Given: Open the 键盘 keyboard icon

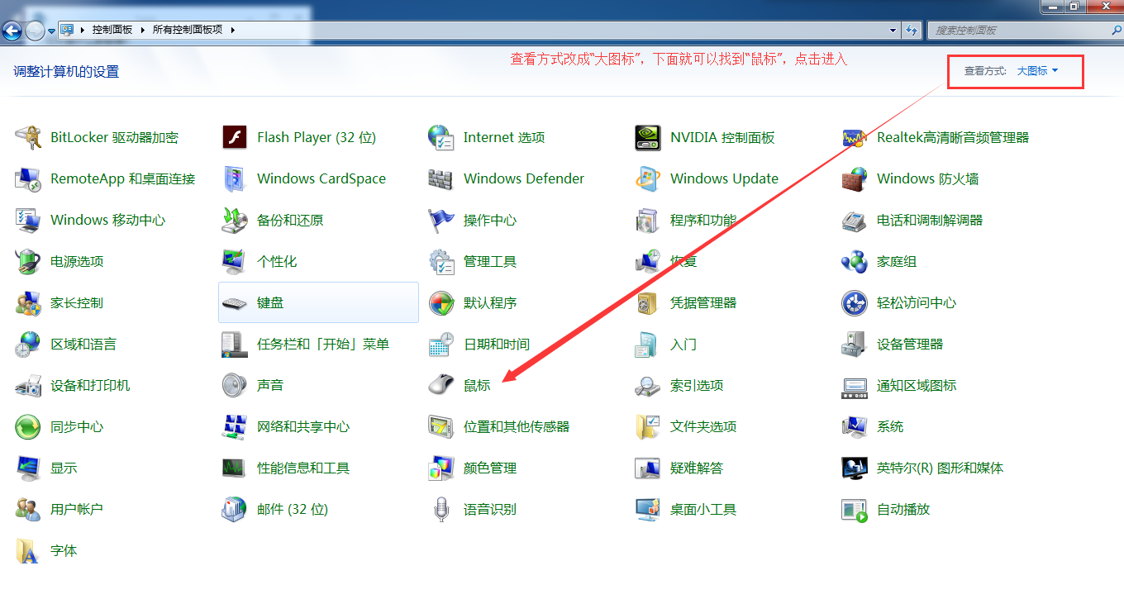Looking at the screenshot, I should (235, 302).
